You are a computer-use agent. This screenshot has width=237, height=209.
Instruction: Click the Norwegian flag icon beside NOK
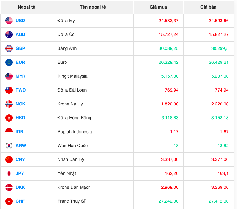coord(9,104)
